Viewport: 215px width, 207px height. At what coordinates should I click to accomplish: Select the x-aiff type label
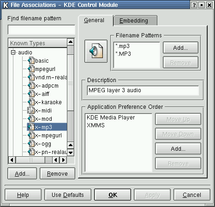[x=42, y=94]
